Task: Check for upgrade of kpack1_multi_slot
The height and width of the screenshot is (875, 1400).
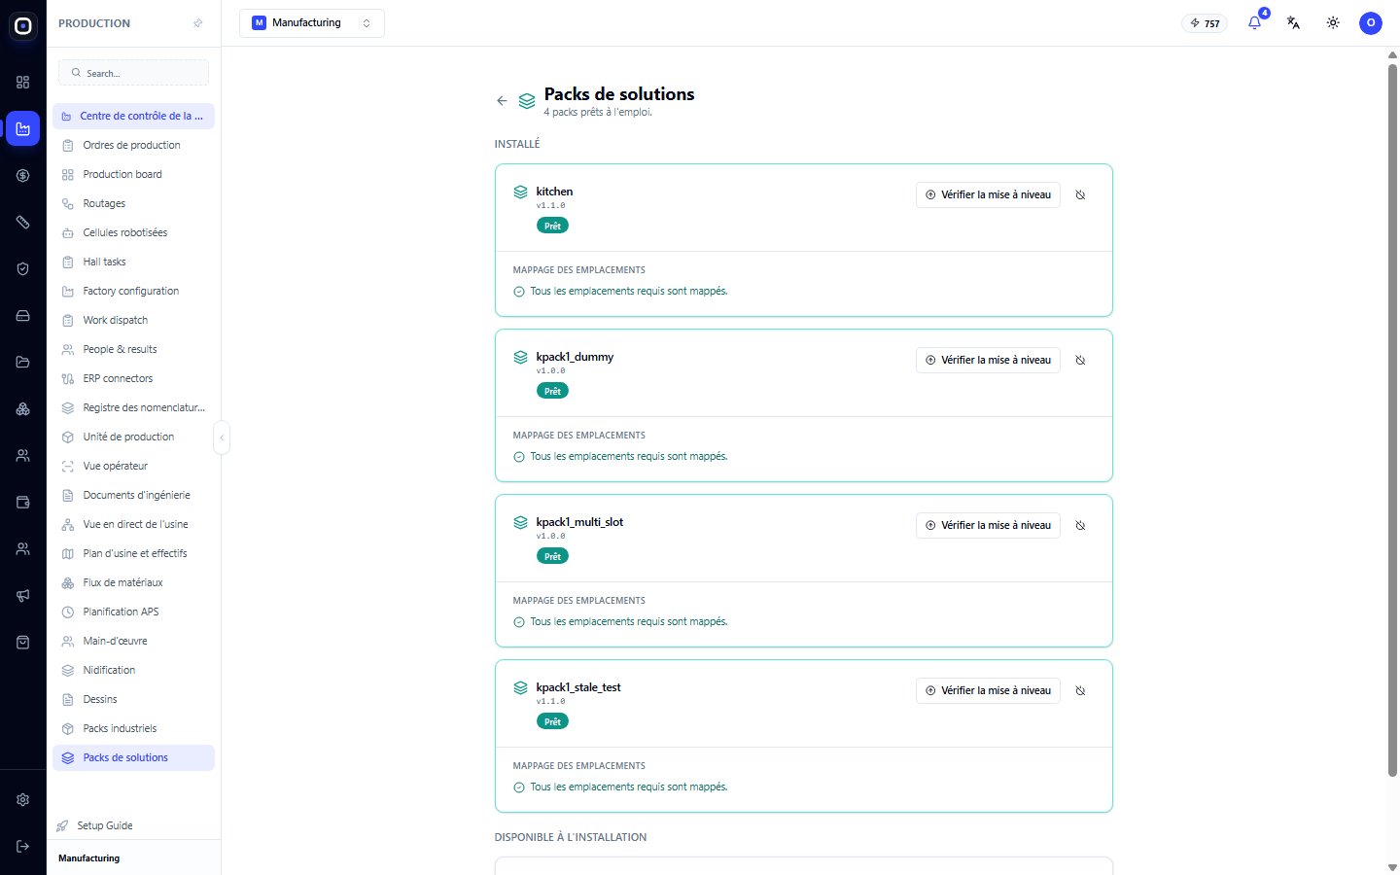Action: pos(988,525)
